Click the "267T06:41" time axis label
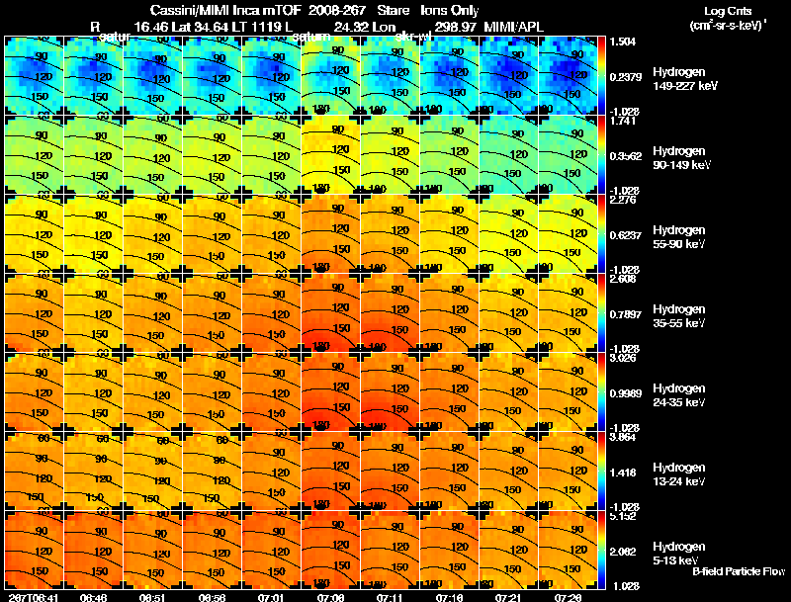Screen dimensions: 791x602 pyautogui.click(x=34, y=597)
